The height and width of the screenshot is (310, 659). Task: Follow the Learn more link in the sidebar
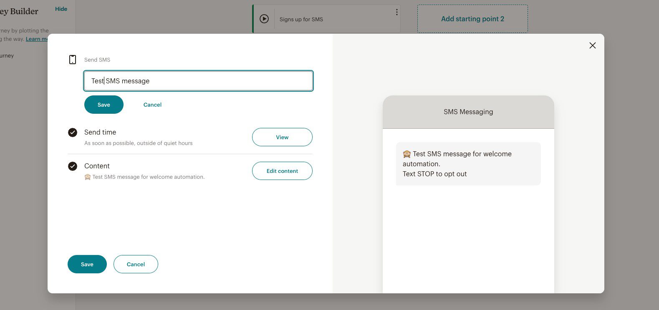pos(37,39)
